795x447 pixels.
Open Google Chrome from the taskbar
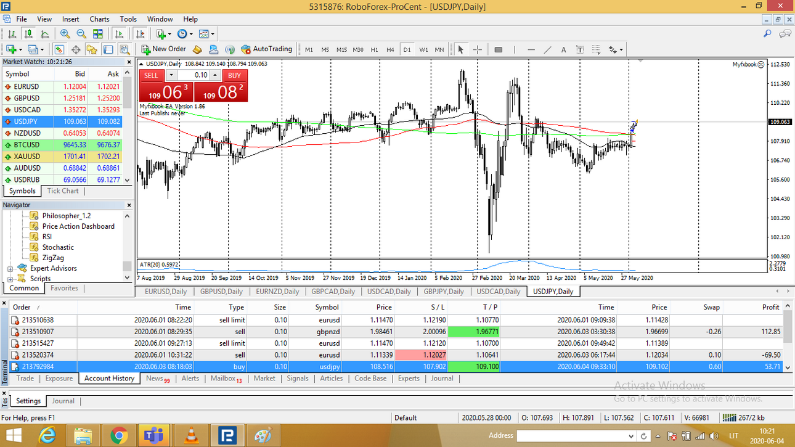coord(119,435)
